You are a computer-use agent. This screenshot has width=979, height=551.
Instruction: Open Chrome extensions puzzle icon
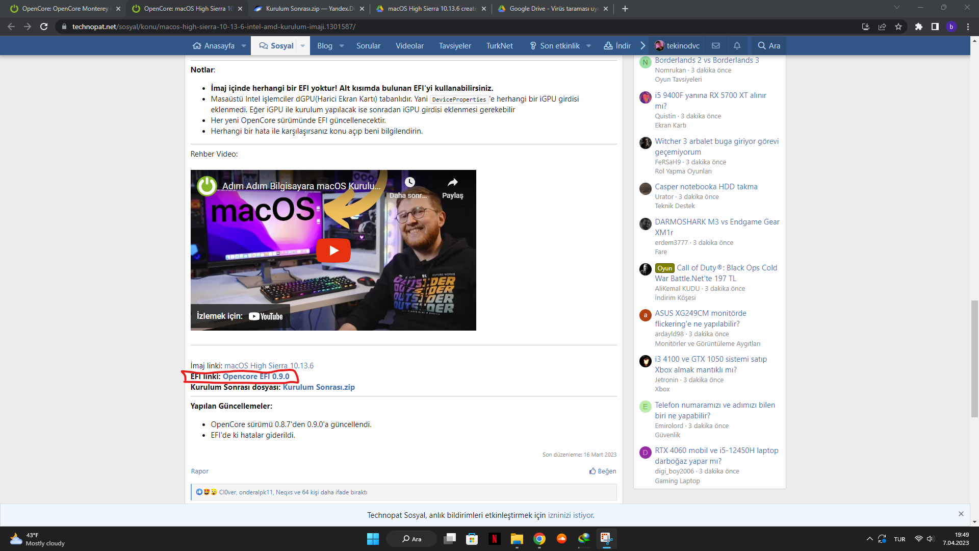click(918, 27)
